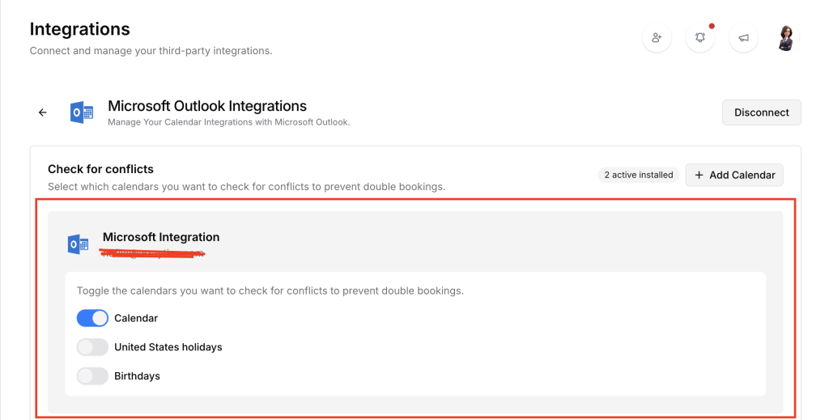This screenshot has width=829, height=420.
Task: Click the redacted account email under Microsoft Integration
Action: tap(152, 254)
